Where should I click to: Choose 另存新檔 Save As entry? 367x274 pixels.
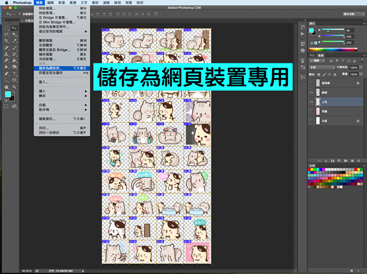[62, 59]
